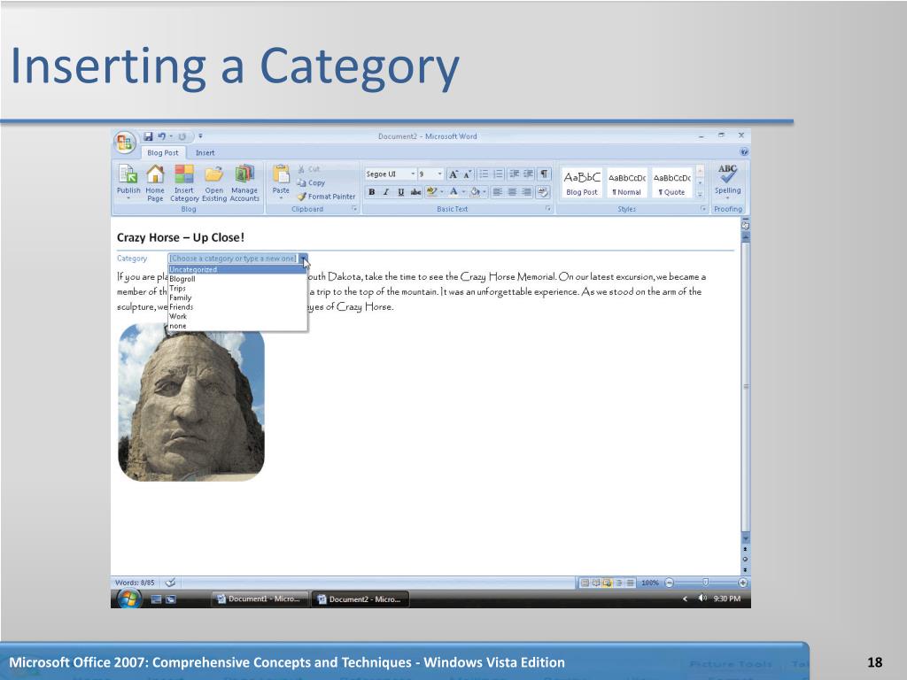Screen dimensions: 907x680
Task: Choose the Work category
Action: click(x=237, y=316)
